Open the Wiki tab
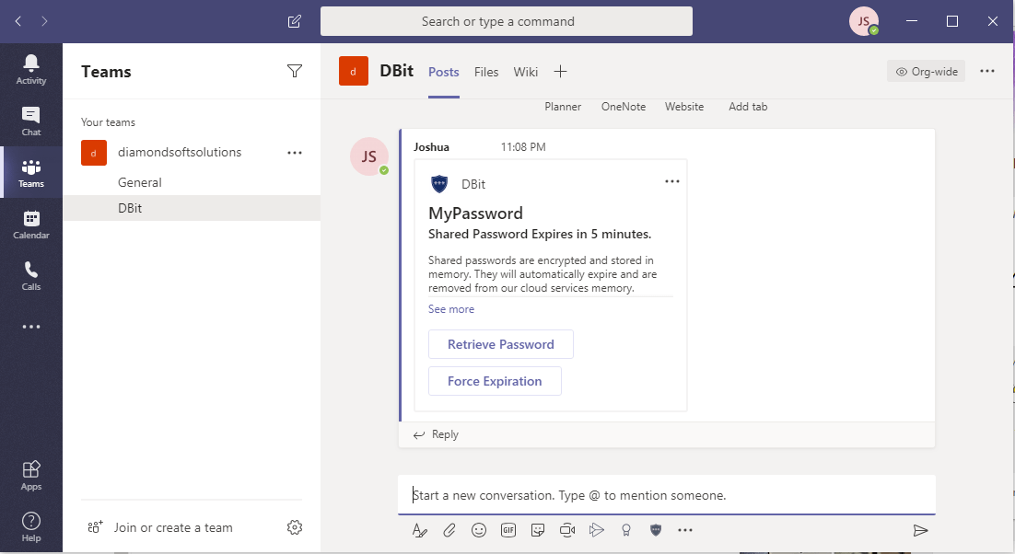Viewport: 1015px width, 554px height. (x=525, y=71)
